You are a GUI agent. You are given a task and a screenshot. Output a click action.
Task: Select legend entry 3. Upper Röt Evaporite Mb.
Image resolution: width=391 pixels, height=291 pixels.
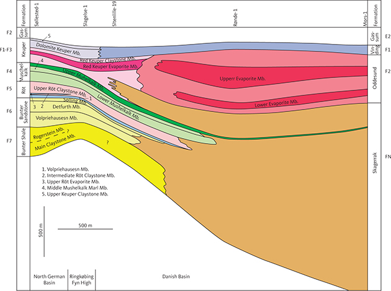tap(71, 182)
